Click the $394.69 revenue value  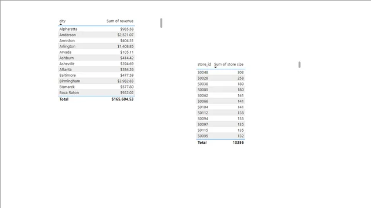(x=127, y=64)
